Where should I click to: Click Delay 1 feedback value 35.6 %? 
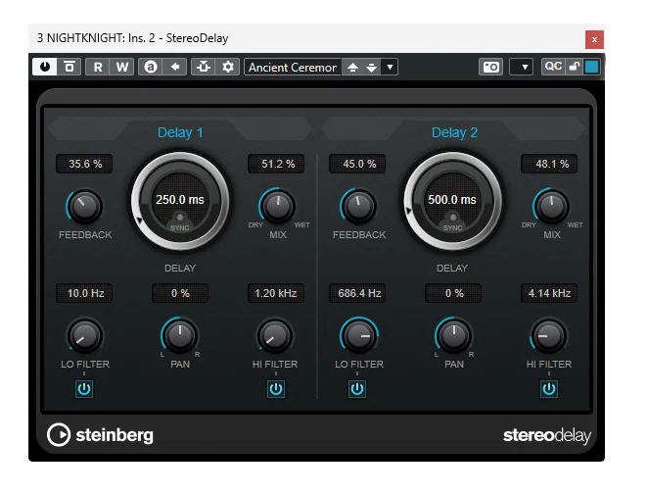[84, 164]
